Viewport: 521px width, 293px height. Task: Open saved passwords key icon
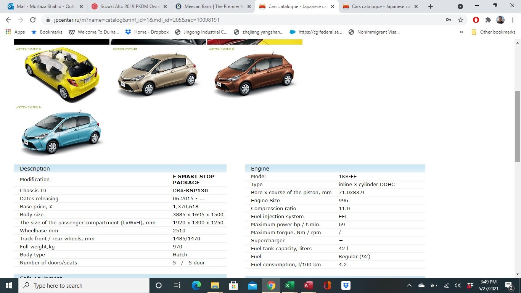point(449,20)
